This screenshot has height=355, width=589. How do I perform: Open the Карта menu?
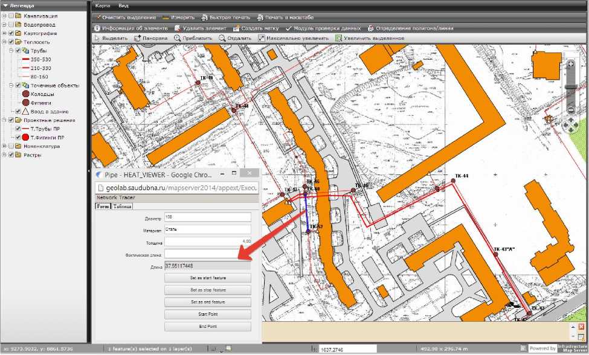102,5
